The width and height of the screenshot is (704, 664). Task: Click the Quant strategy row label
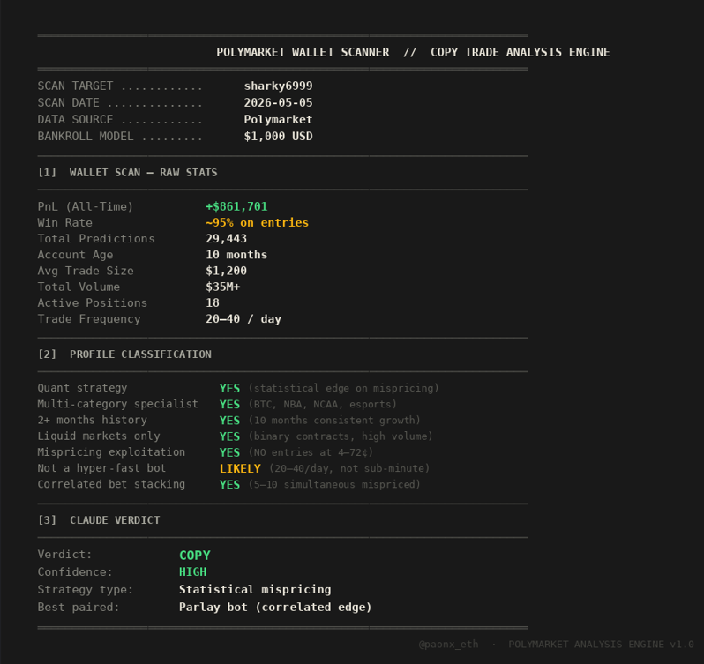82,388
